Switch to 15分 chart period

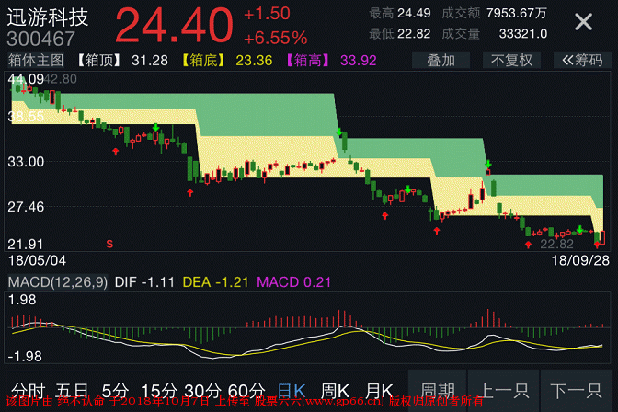click(159, 391)
